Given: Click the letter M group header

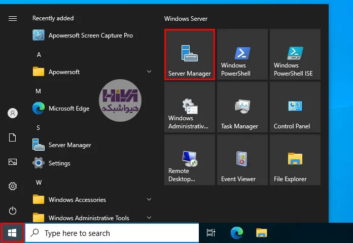Looking at the screenshot, I should (38, 91).
